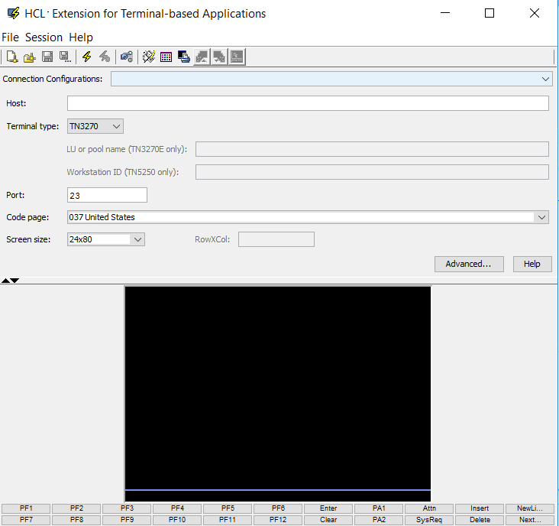This screenshot has height=526, width=559.
Task: Click the grayed-out Disconnect lightning icon
Action: click(x=105, y=57)
